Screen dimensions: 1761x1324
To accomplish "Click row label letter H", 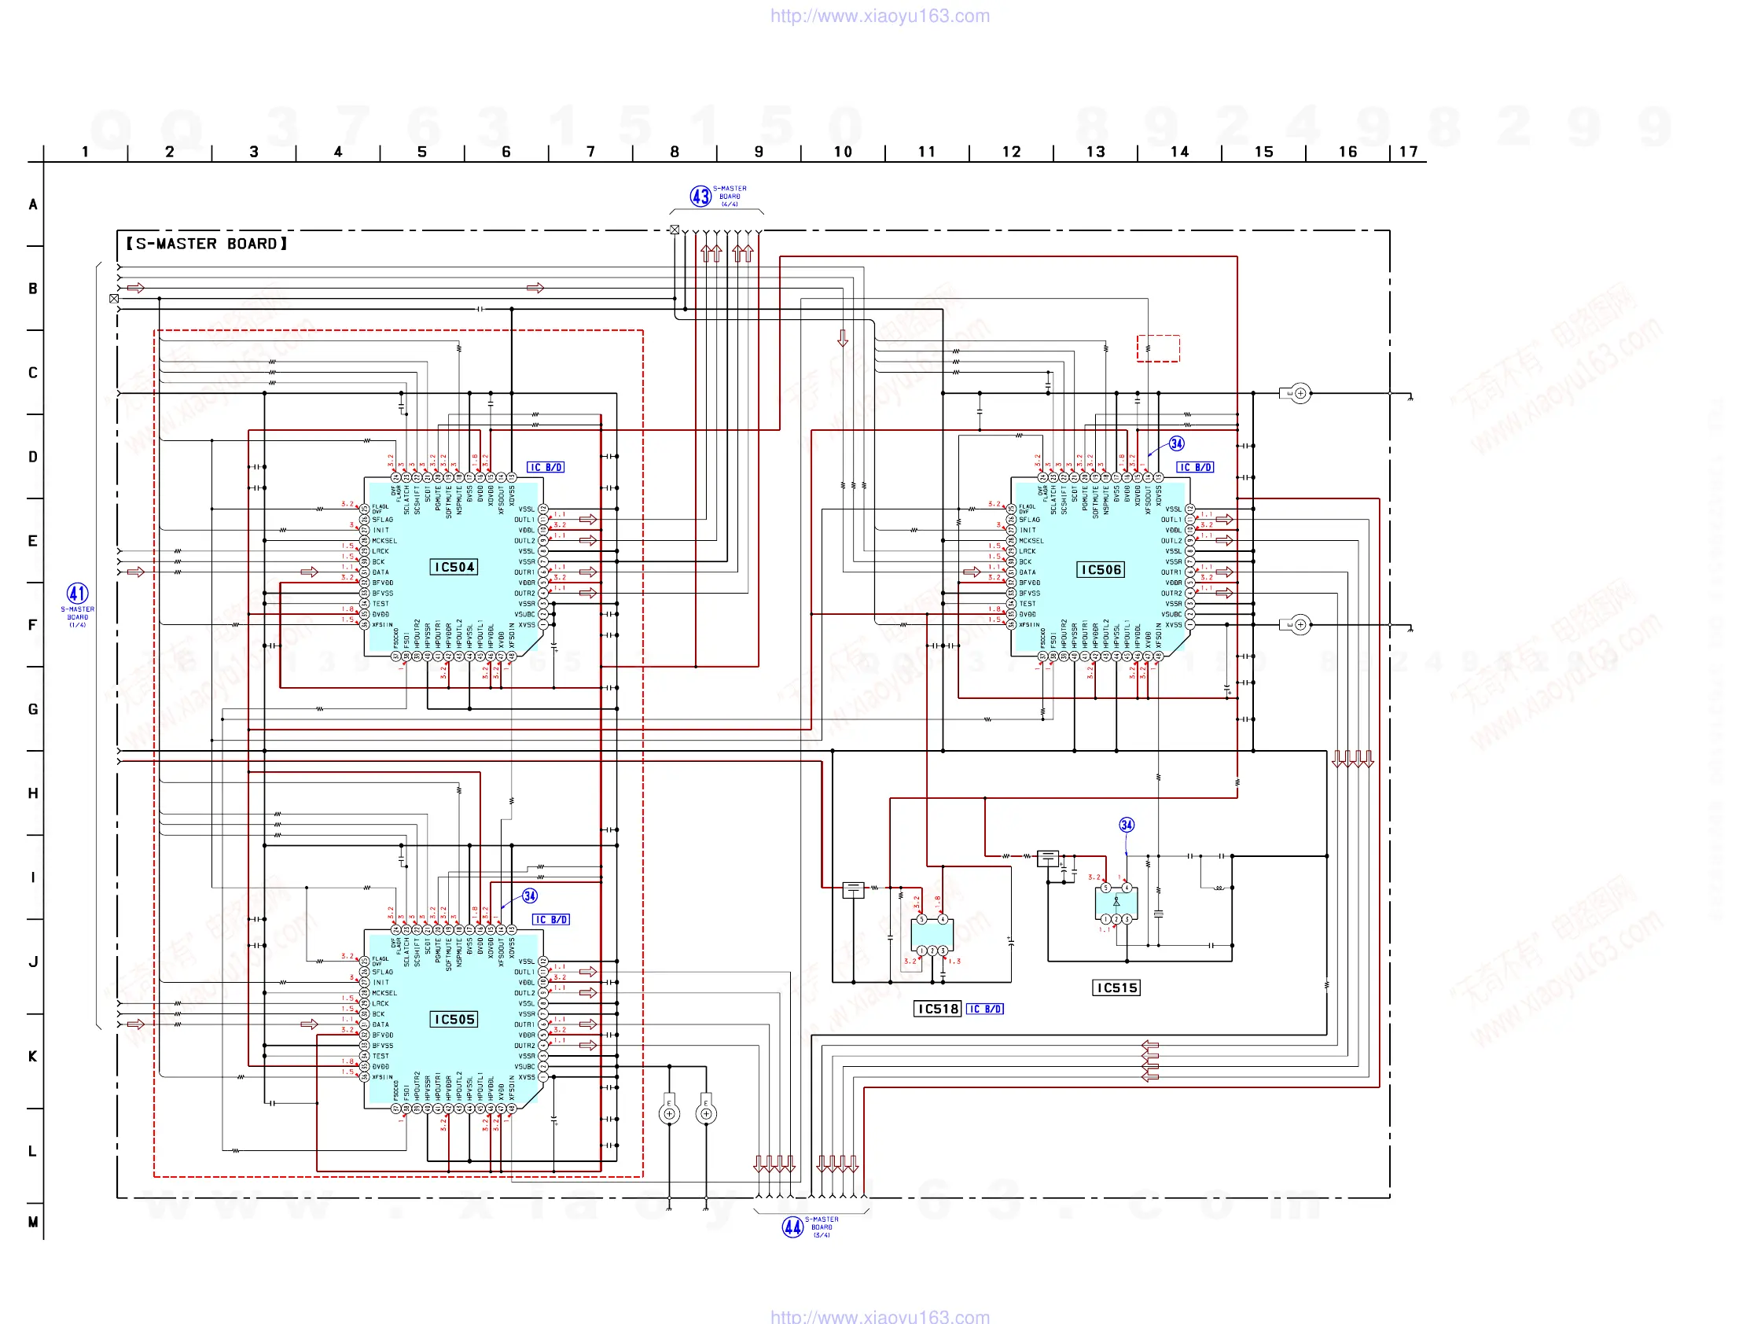I will coord(33,793).
